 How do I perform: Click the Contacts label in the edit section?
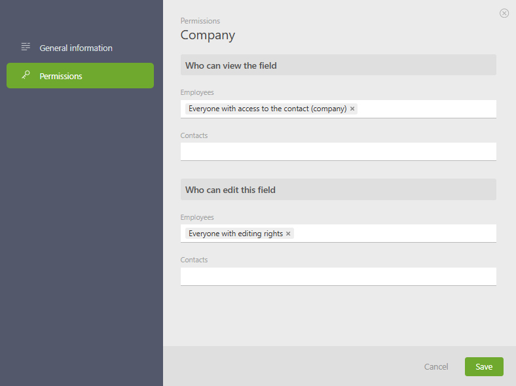pyautogui.click(x=194, y=260)
